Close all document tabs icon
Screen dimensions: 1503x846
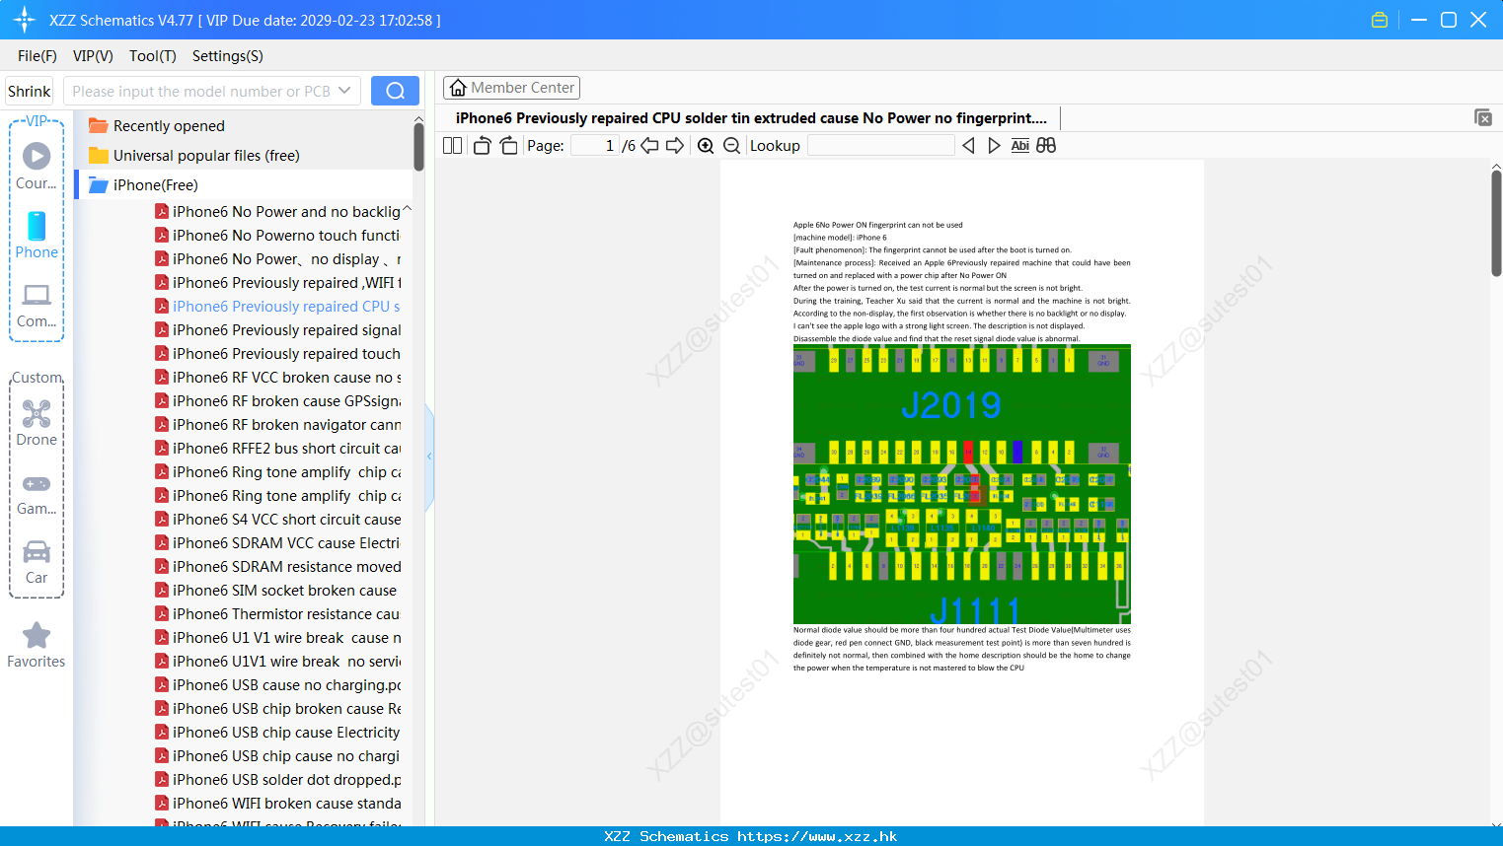click(x=1482, y=117)
